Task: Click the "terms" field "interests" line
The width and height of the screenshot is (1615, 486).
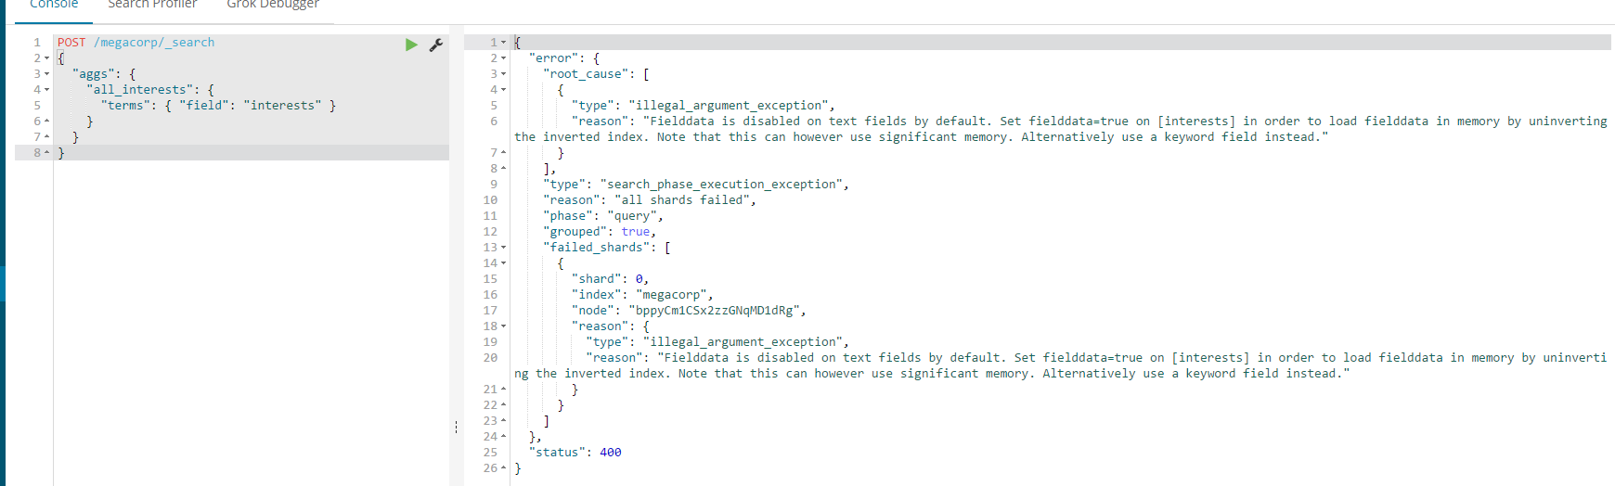Action: 218,106
